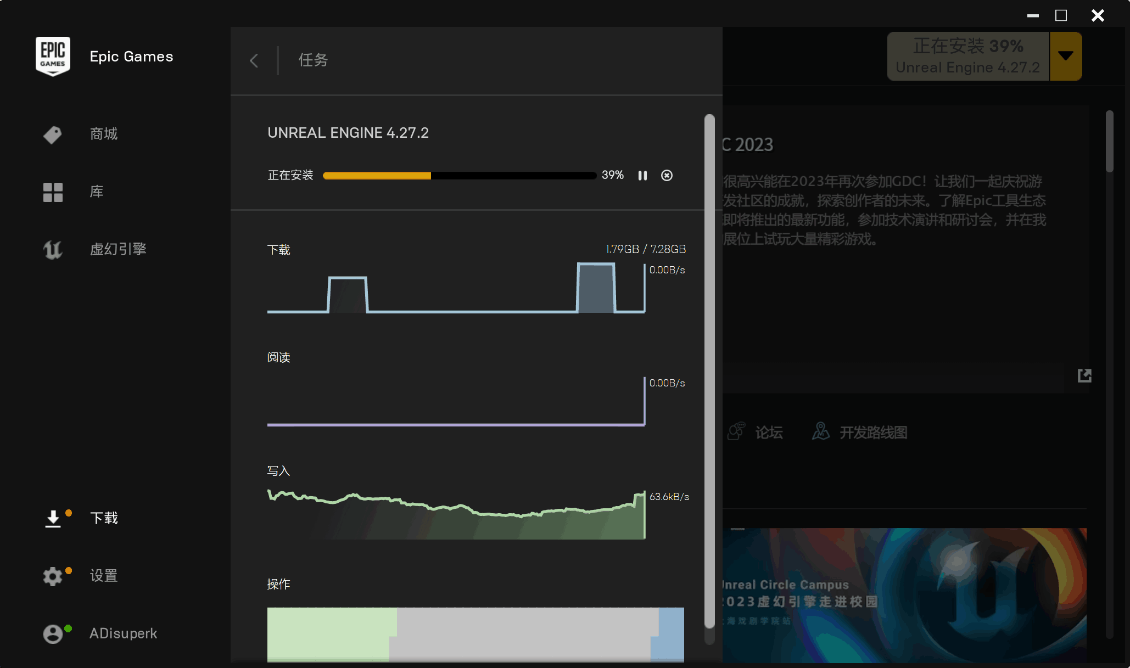Click the 下载 download arrow icon
This screenshot has width=1130, height=668.
pos(53,519)
